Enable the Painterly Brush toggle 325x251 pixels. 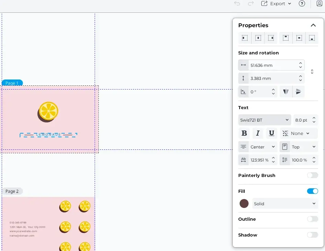click(x=312, y=175)
